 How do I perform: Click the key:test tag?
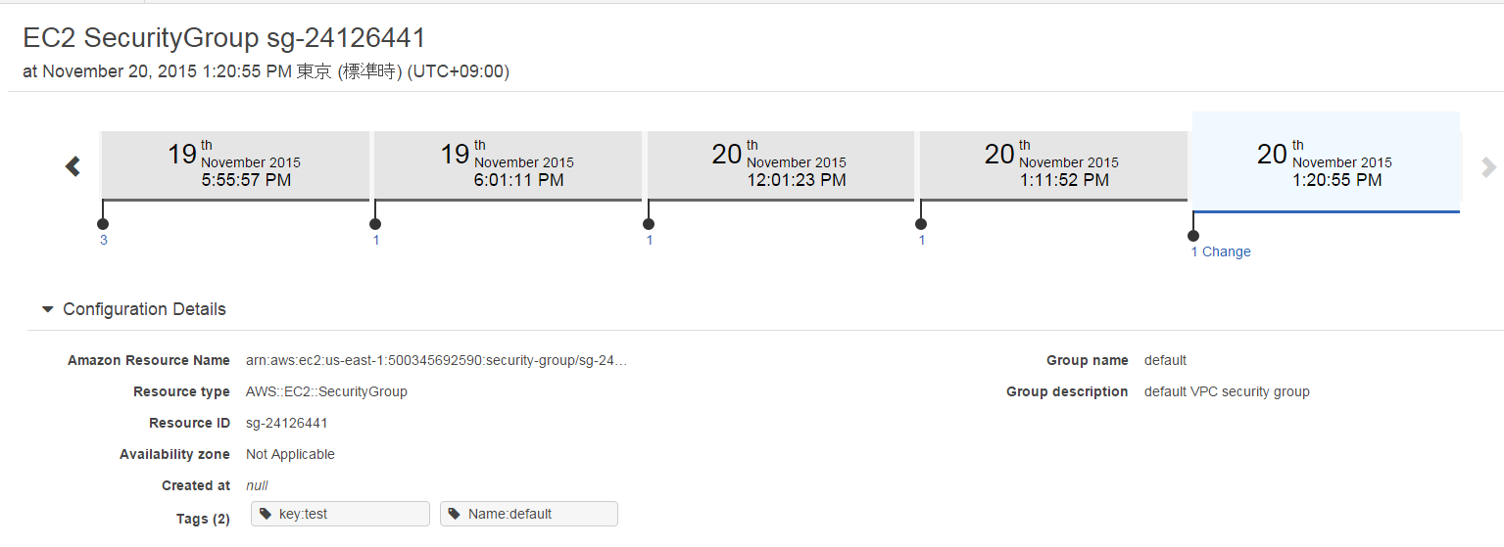pos(340,514)
